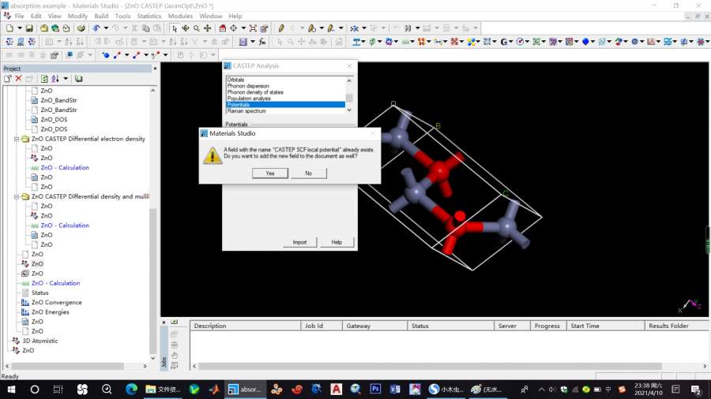
Task: Click the Save icon in the toolbar
Action: (29, 28)
